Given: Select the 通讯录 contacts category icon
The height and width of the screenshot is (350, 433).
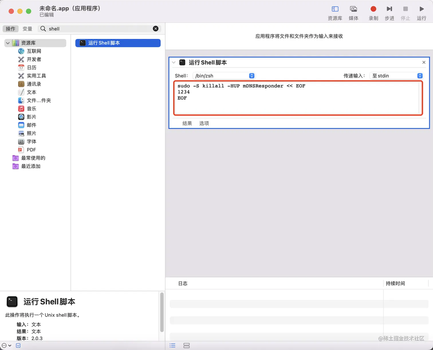Looking at the screenshot, I should coord(21,84).
